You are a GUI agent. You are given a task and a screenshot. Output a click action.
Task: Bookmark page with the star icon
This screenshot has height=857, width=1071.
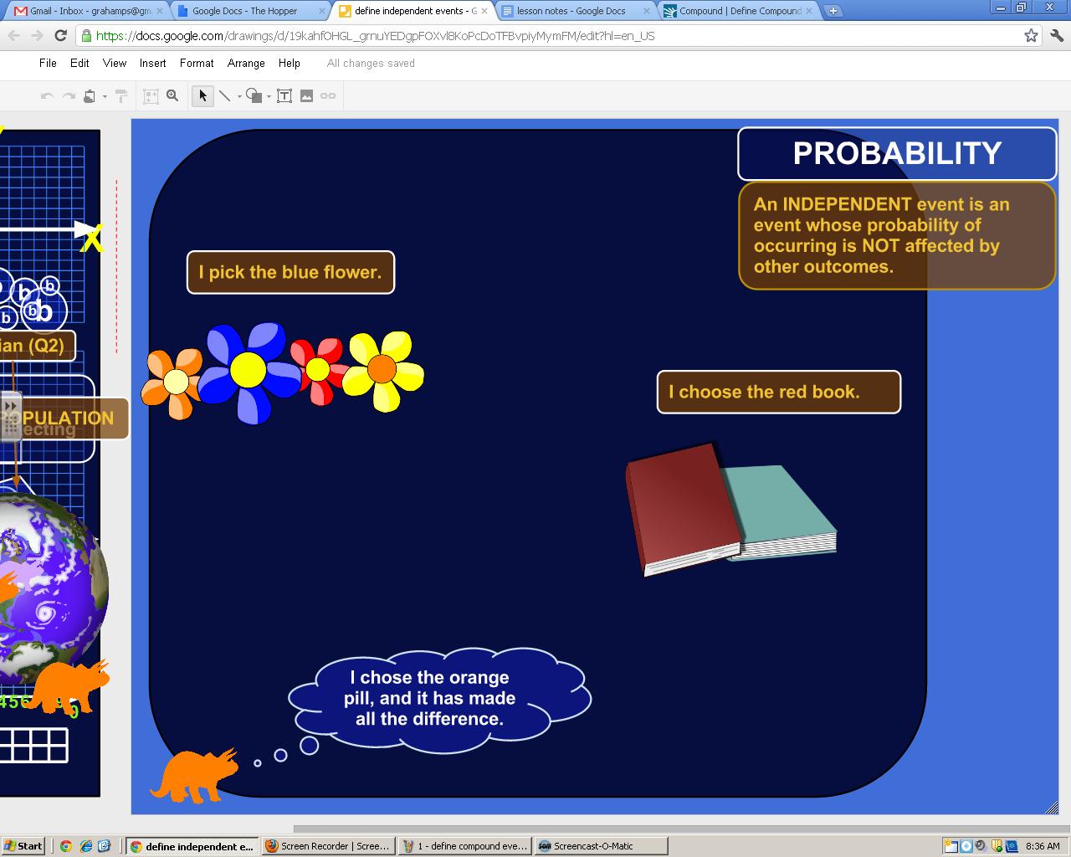tap(1031, 36)
